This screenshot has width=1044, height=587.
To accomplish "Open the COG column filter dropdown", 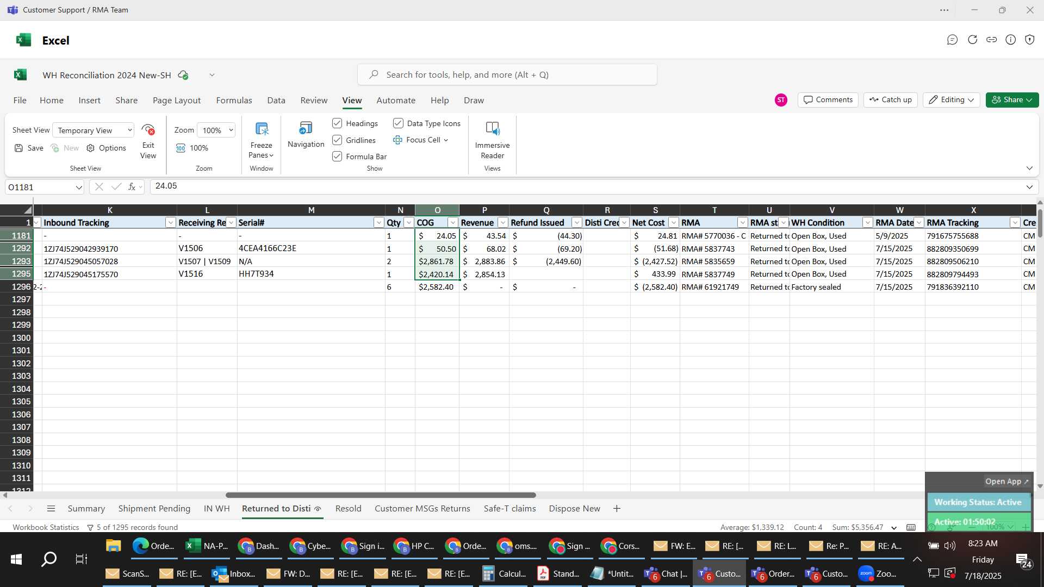I will (452, 223).
